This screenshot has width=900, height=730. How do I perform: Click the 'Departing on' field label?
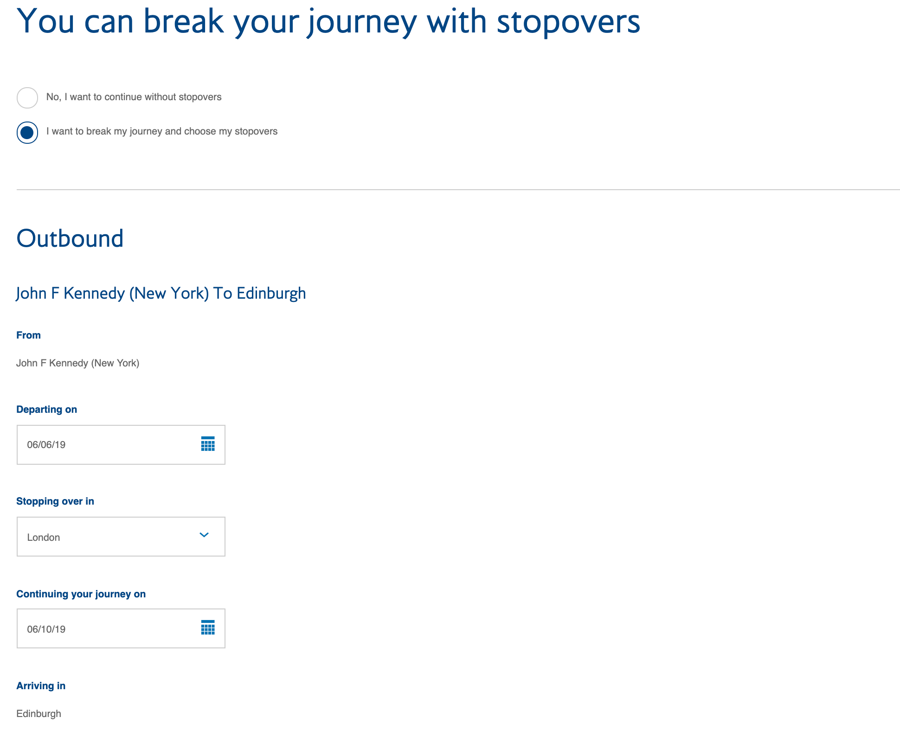pos(47,410)
